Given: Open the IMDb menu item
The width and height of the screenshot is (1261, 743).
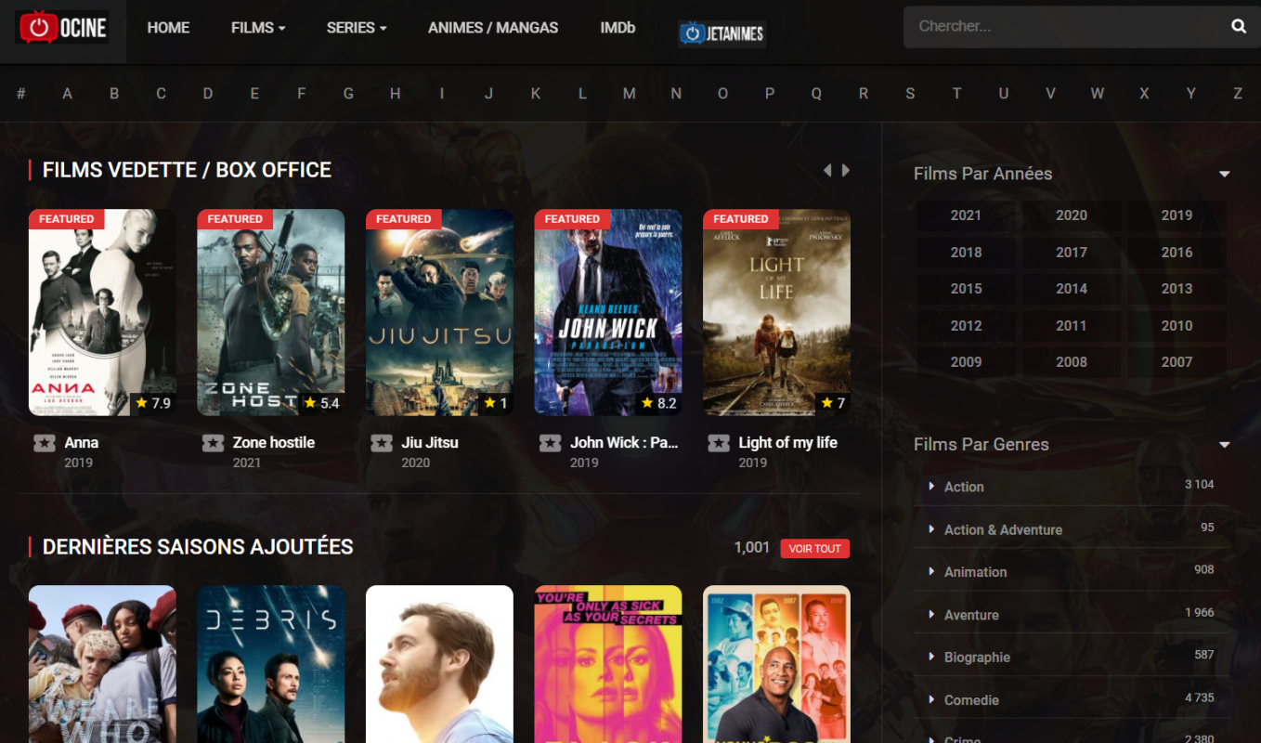Looking at the screenshot, I should click(617, 28).
